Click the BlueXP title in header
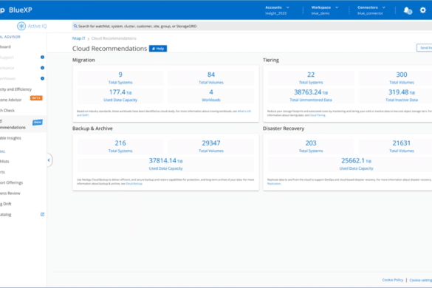This screenshot has width=432, height=288. 21,10
